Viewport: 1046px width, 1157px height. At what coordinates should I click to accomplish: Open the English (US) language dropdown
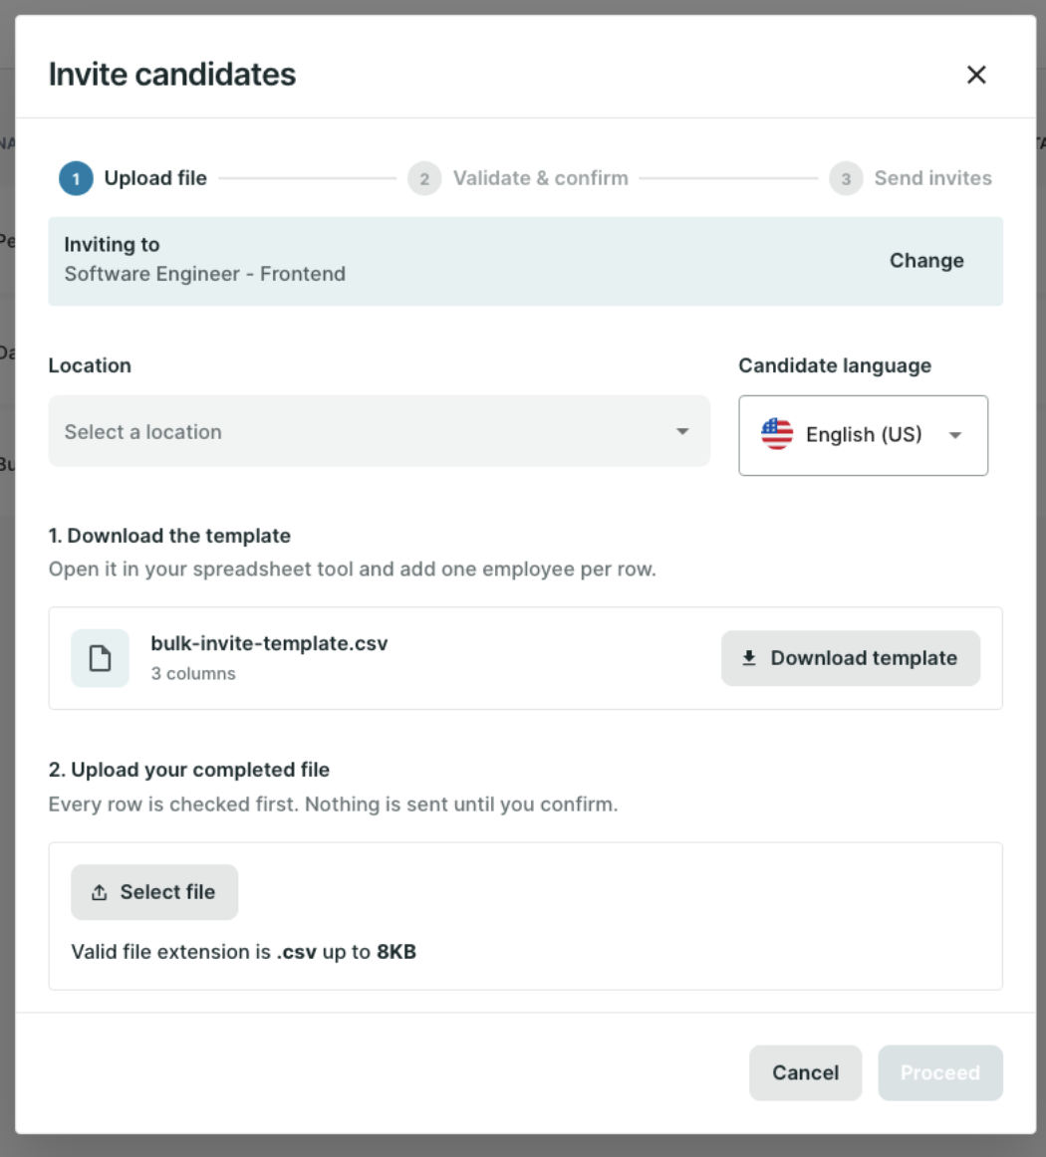(863, 435)
